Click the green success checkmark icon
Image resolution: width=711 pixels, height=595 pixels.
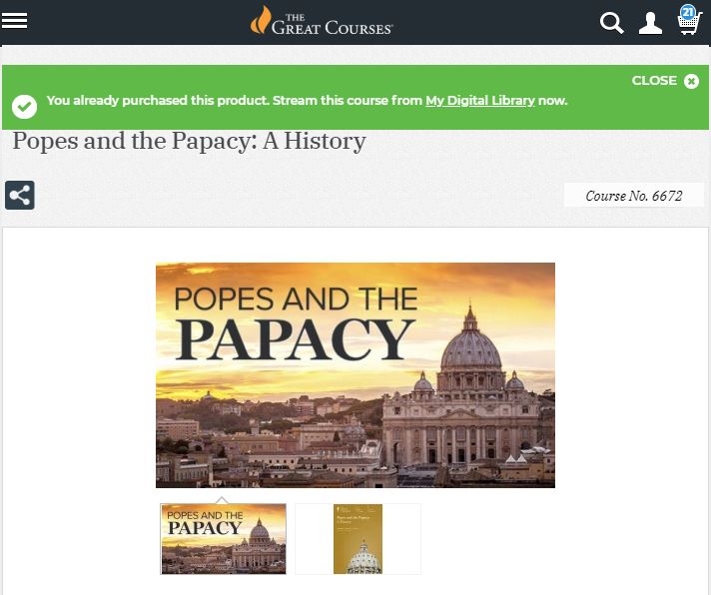click(x=25, y=107)
